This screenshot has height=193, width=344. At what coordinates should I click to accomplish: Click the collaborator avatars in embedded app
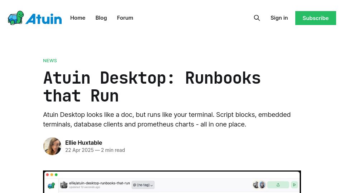(x=259, y=185)
